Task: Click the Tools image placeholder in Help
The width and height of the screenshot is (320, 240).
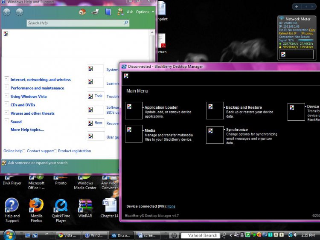Action: (x=96, y=96)
